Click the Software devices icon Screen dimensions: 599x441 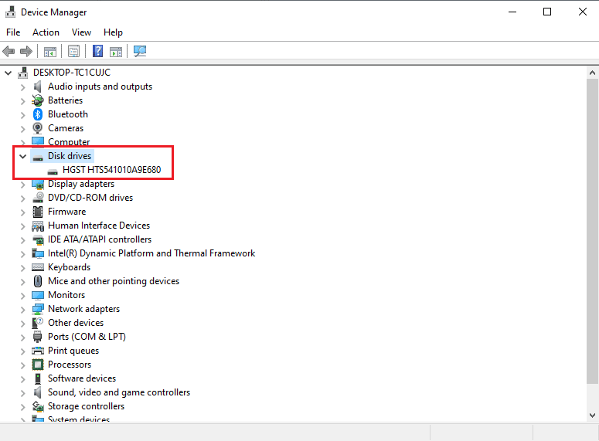point(37,378)
